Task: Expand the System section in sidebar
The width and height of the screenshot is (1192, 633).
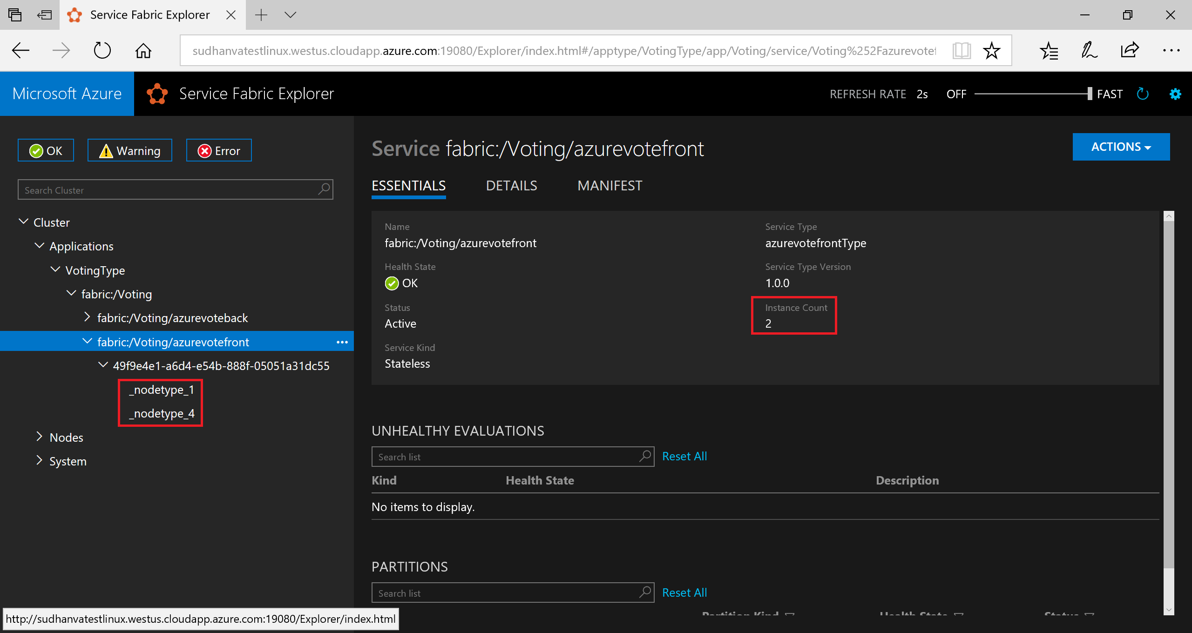Action: pos(40,460)
